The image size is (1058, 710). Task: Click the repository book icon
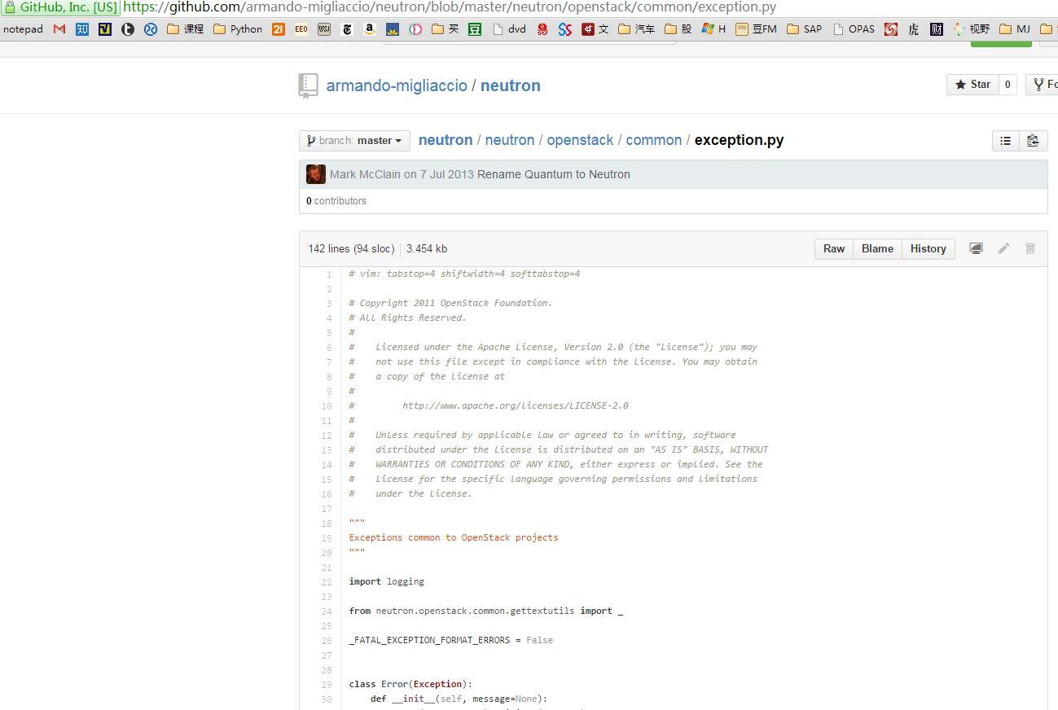(308, 85)
